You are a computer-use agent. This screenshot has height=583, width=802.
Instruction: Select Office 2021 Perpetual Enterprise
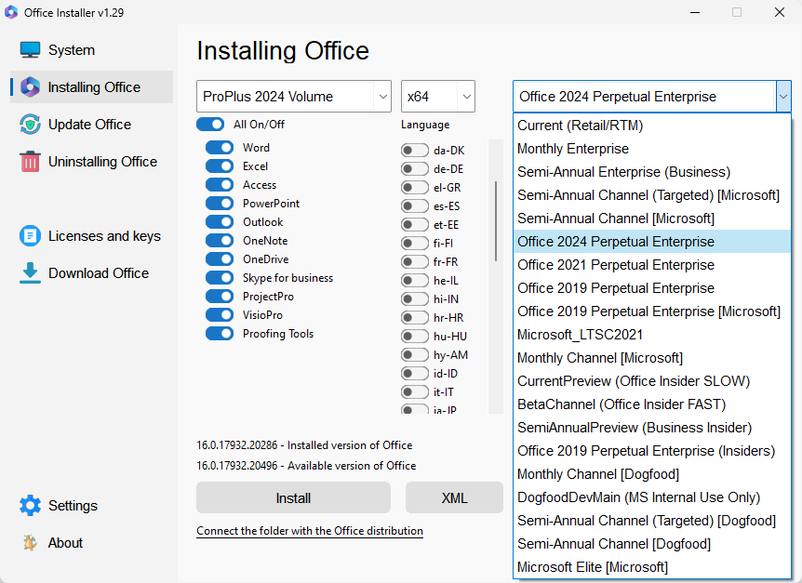[x=651, y=265]
